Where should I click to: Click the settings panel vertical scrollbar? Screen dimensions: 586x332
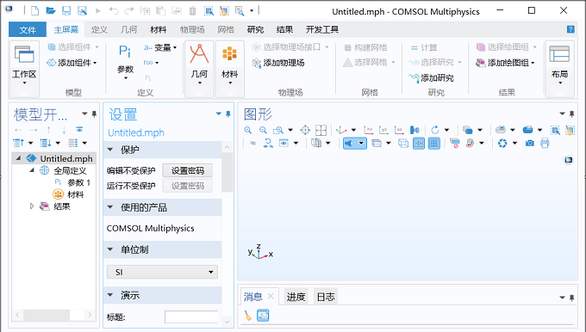point(227,172)
